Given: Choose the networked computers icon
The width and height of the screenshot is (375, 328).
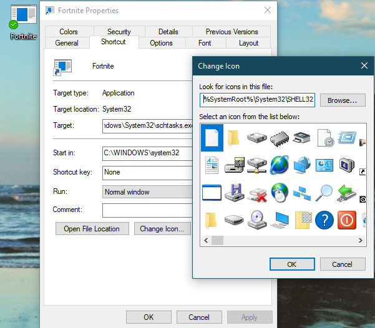Looking at the screenshot, I should tap(302, 193).
